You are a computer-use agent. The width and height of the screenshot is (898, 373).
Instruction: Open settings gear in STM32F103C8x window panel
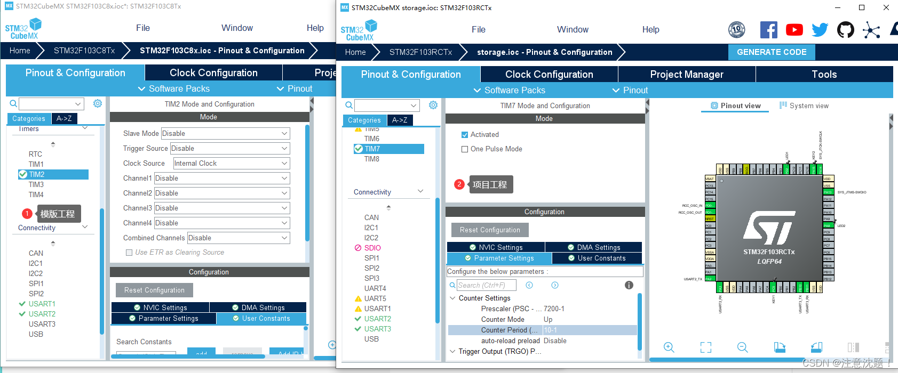tap(98, 103)
